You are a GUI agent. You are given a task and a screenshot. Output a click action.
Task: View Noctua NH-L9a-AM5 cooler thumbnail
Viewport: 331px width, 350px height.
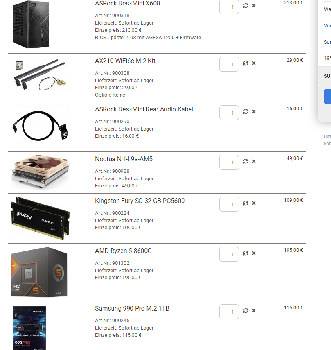point(40,172)
